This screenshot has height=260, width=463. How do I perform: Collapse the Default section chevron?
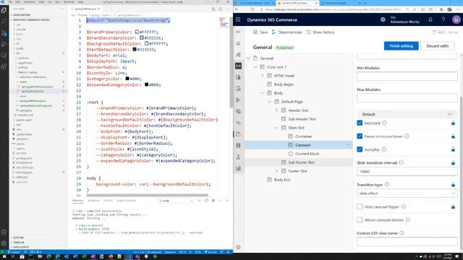449,114
